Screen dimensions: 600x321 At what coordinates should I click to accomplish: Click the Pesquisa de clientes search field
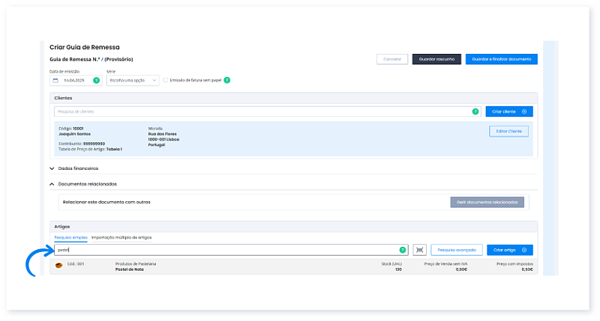[x=262, y=111]
